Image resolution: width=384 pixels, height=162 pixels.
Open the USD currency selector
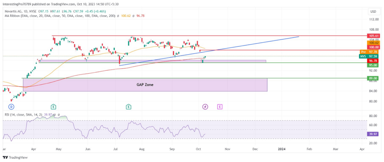tap(373, 12)
